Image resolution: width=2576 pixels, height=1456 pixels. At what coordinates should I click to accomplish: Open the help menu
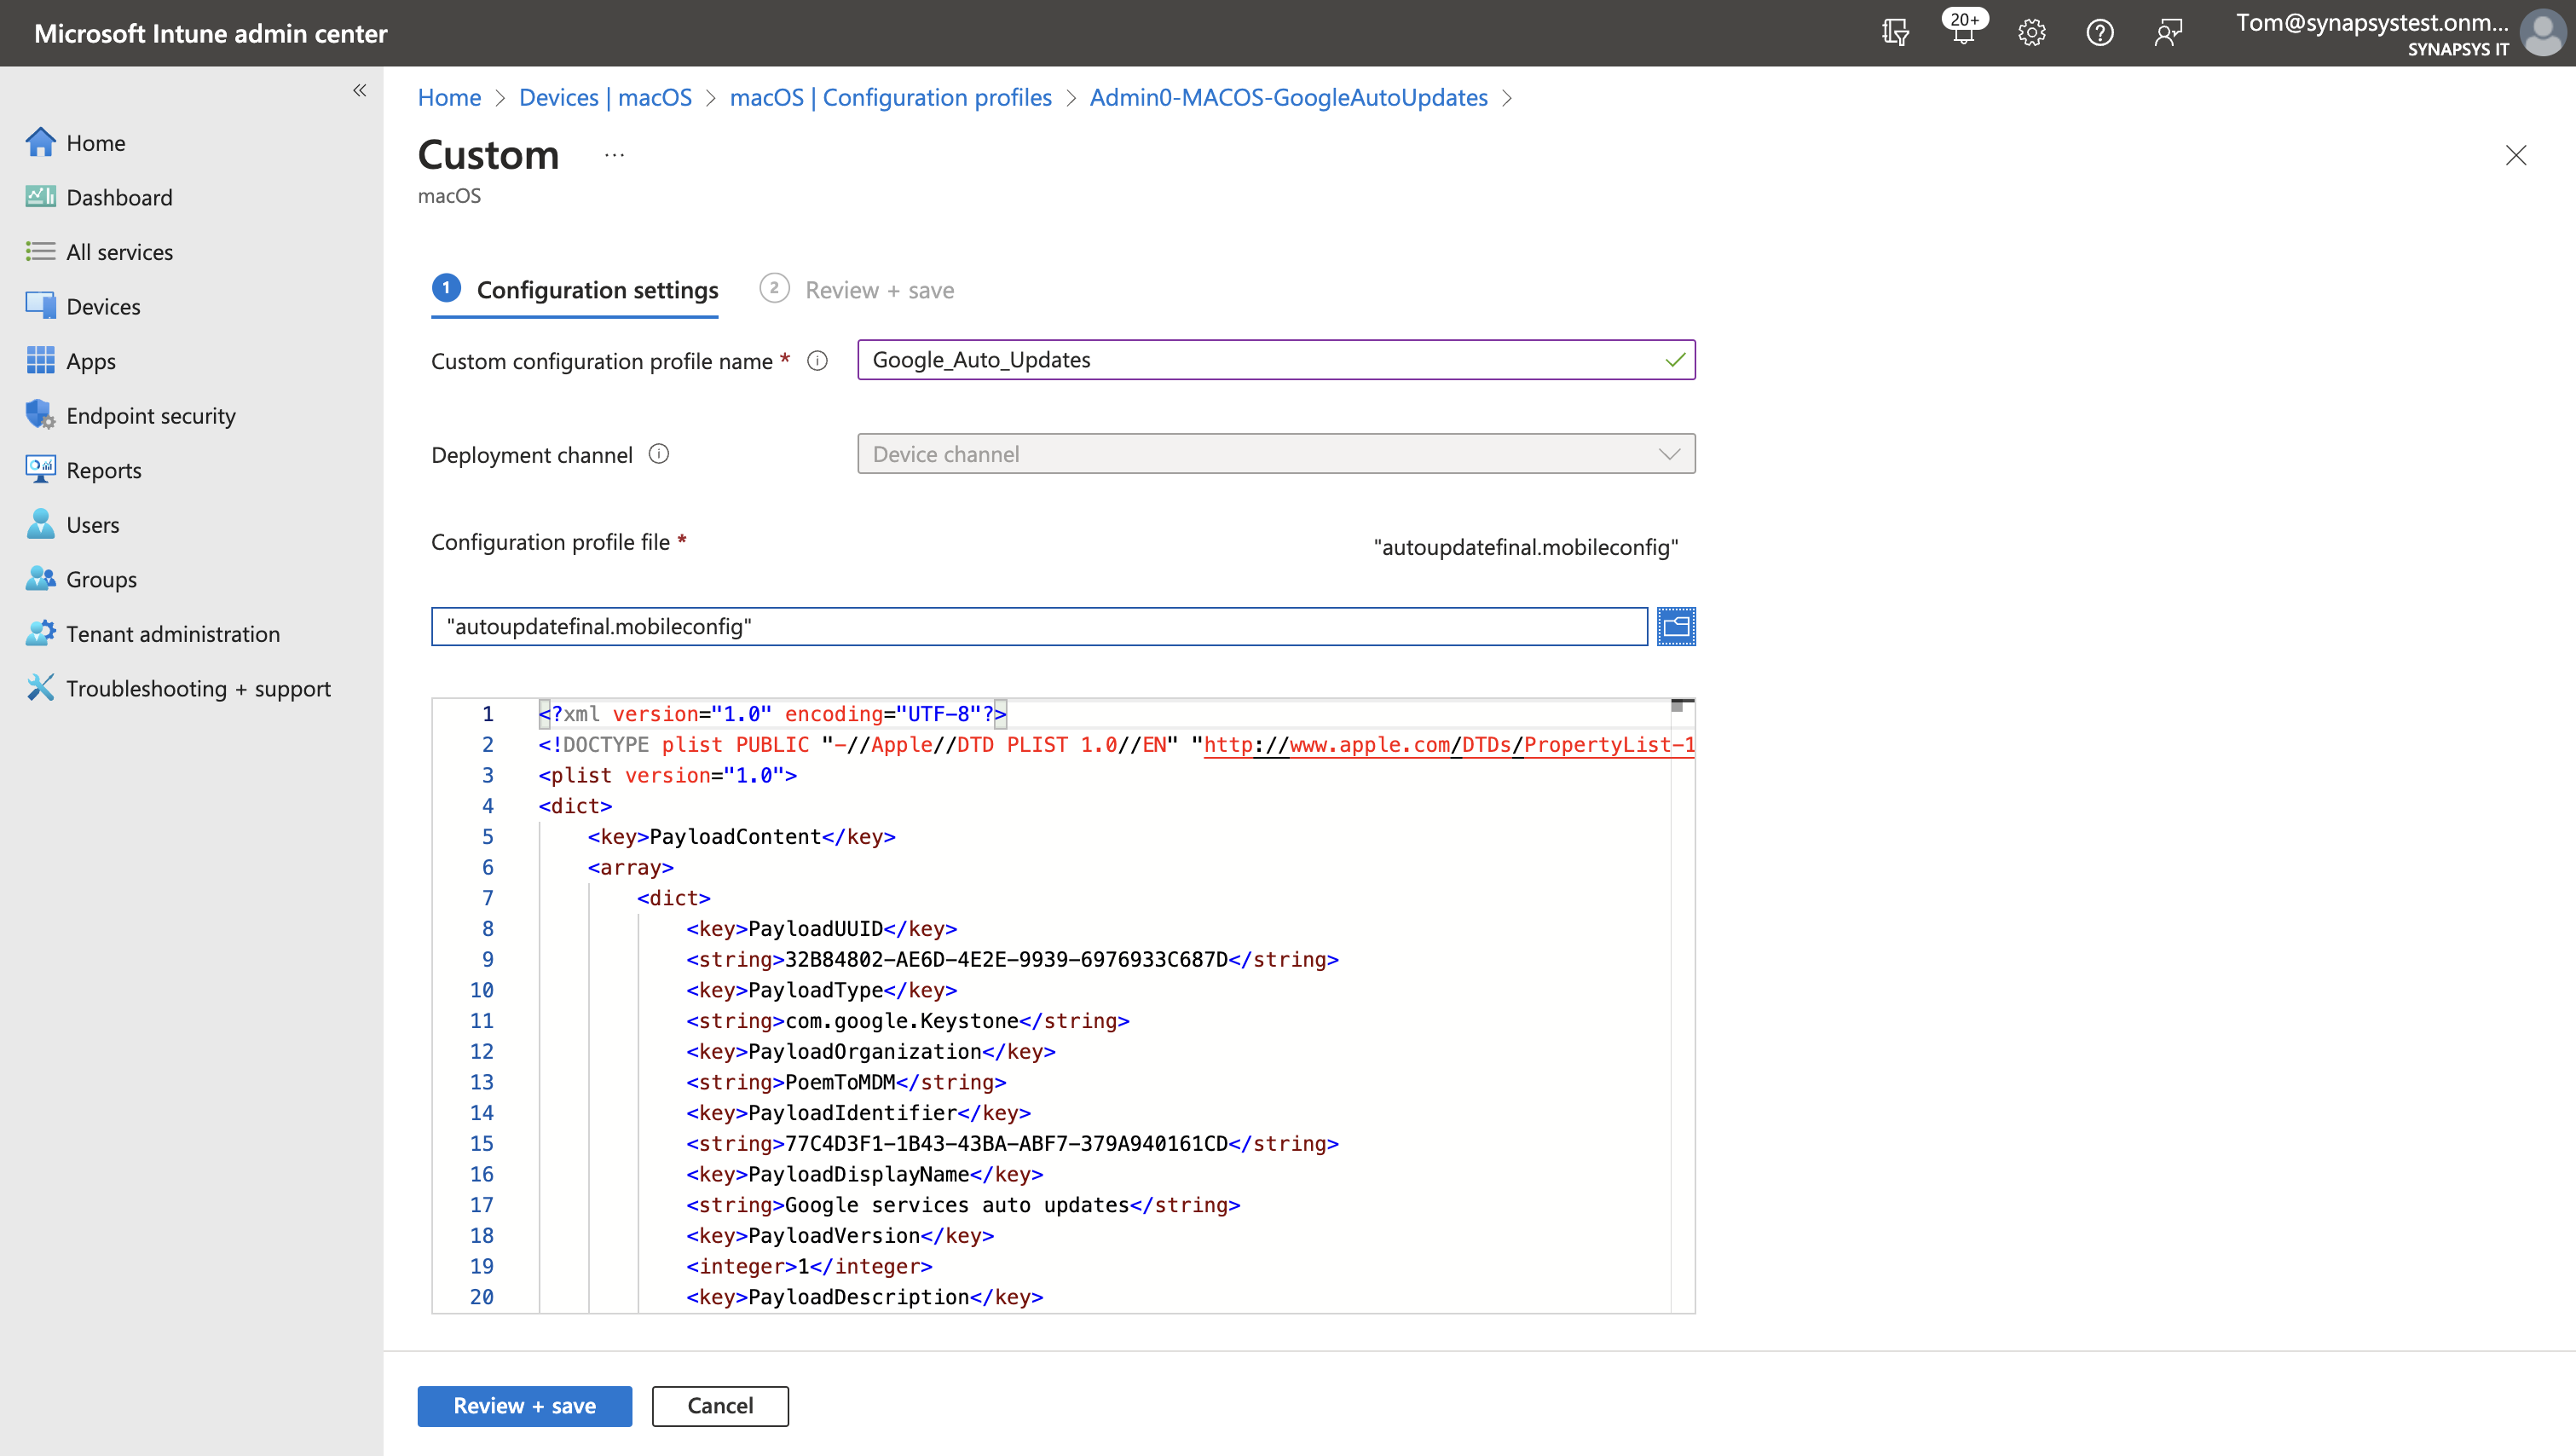coord(2100,32)
